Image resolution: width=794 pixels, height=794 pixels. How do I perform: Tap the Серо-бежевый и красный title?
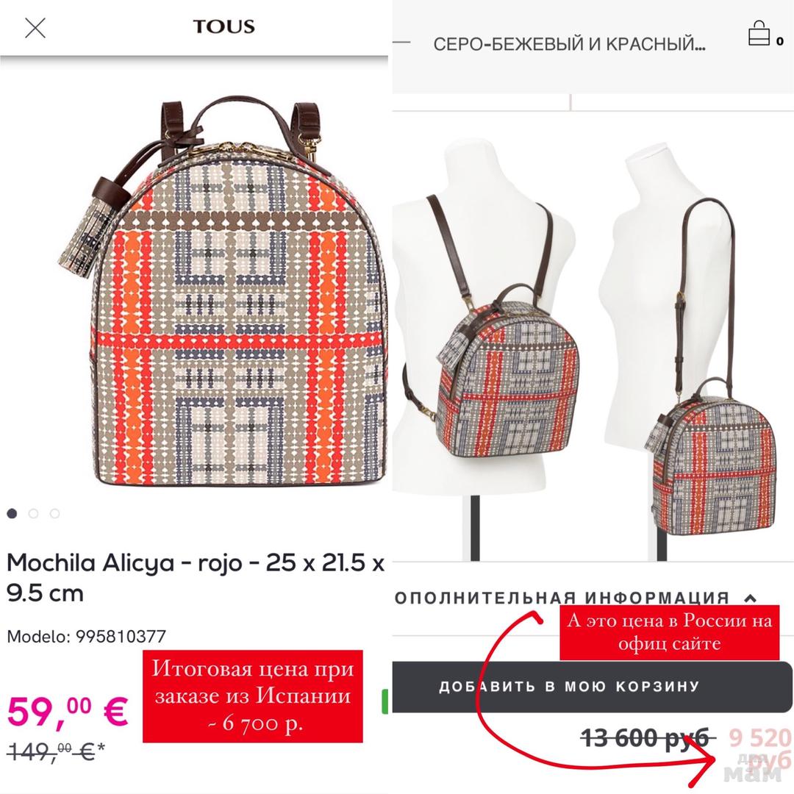(x=569, y=44)
